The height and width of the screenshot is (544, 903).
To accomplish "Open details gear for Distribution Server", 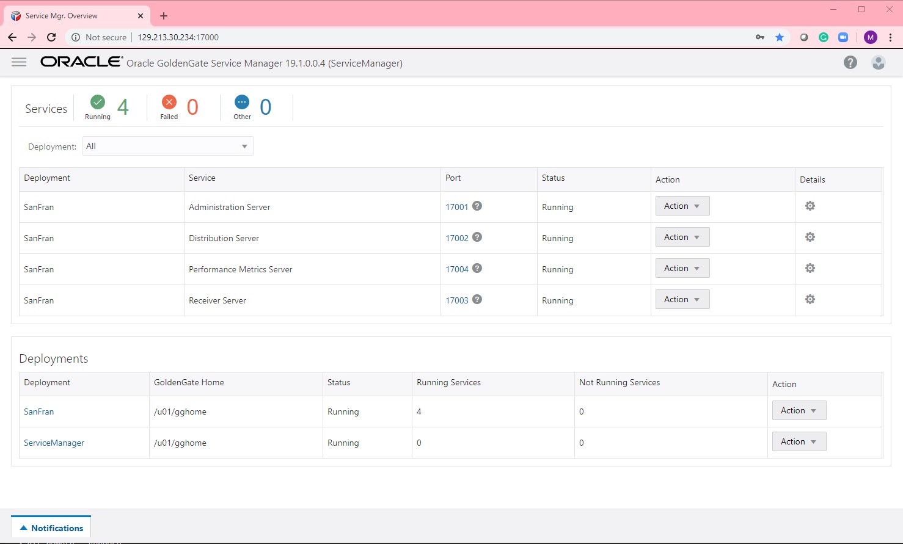I will point(810,237).
